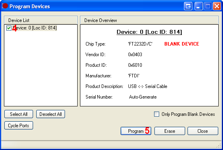Close the dialog using the Close button
Image resolution: width=223 pixels, height=150 pixels.
[203, 131]
